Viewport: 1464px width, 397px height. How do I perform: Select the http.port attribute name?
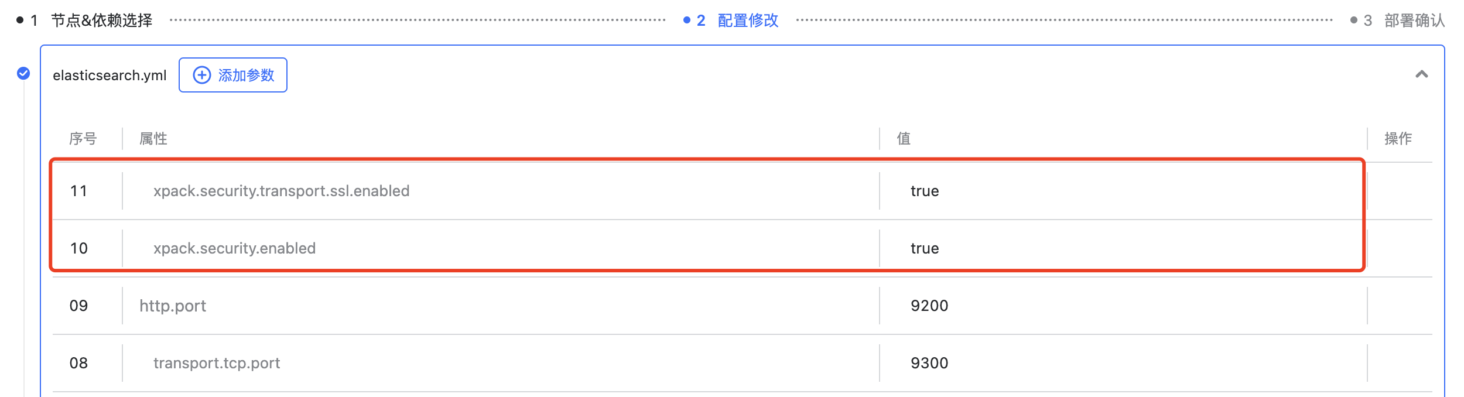point(173,306)
